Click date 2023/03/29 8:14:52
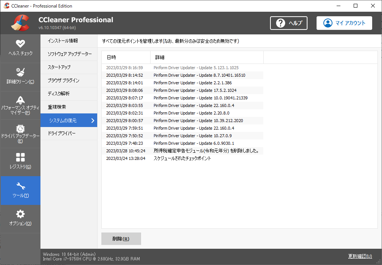This screenshot has height=265, width=382. coord(124,75)
